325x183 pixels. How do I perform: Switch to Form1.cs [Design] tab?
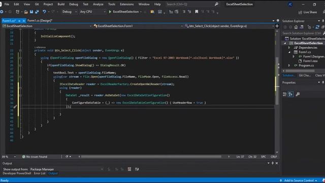pos(40,21)
